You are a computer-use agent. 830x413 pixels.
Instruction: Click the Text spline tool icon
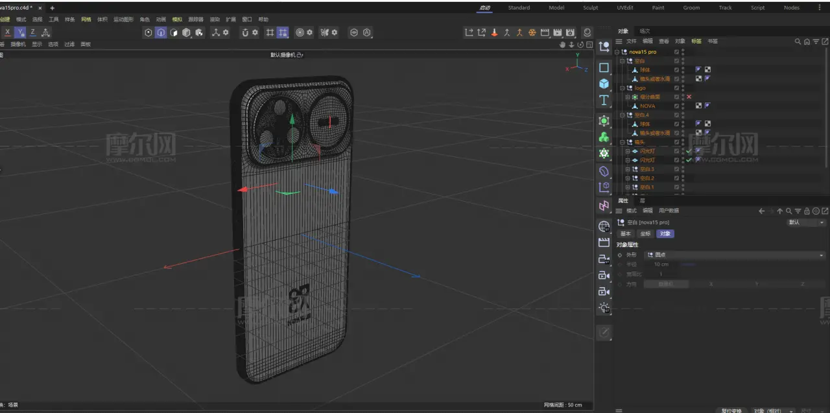pos(604,100)
